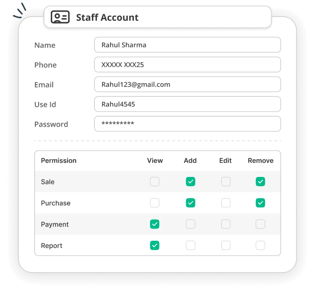Select the Use Id field Rahul4545
Viewport: 315px width, 293px height.
(x=188, y=104)
